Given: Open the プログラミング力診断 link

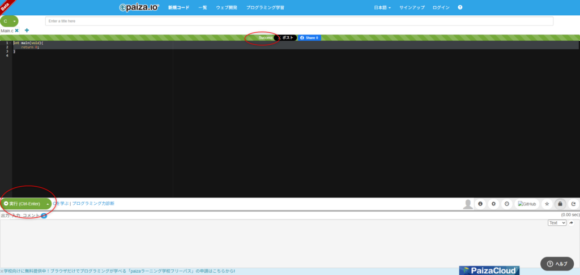Looking at the screenshot, I should pos(93,204).
